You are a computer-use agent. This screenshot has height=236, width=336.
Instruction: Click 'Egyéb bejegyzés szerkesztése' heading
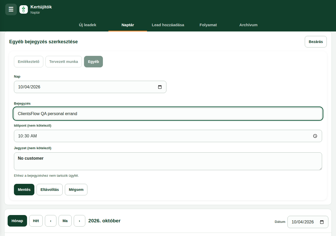[44, 42]
